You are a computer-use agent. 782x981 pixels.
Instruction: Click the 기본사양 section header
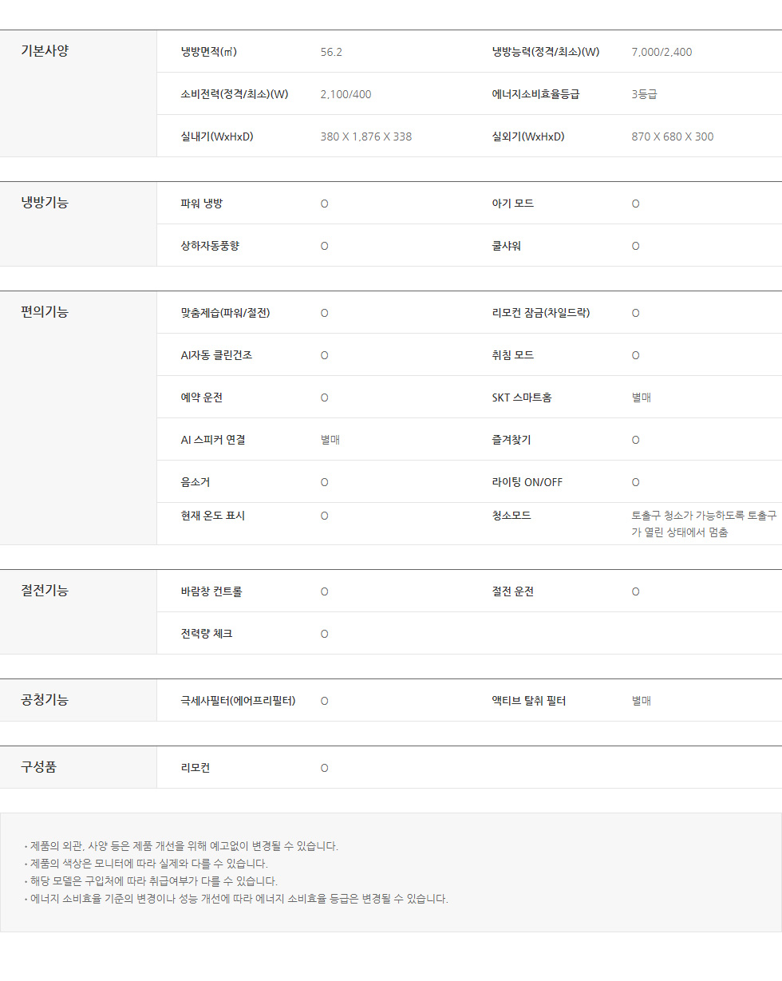[x=45, y=52]
